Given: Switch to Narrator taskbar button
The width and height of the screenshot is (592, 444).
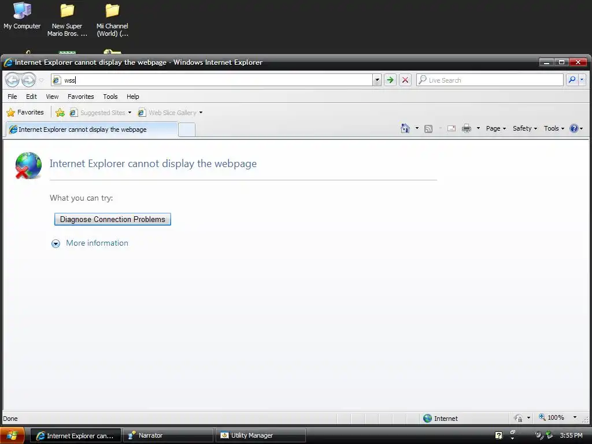Looking at the screenshot, I should pos(168,436).
